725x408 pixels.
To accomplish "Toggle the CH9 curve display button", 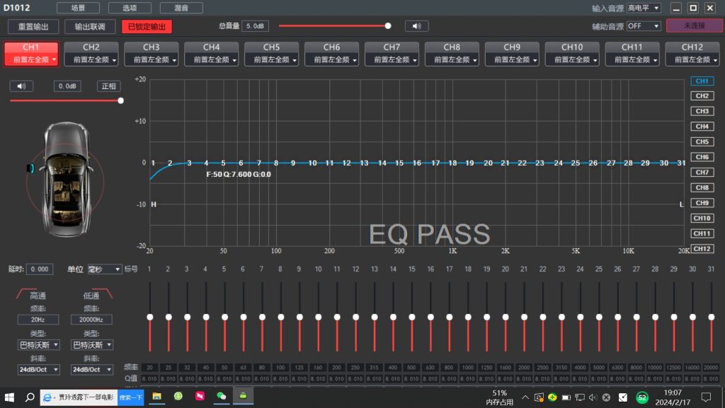I will pos(702,203).
